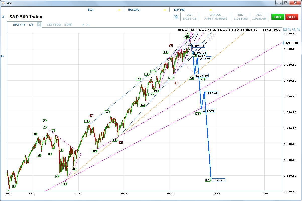
Task: Click the first magnifier zoom icon
Action: coord(289,30)
